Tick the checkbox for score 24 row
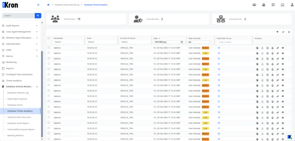 [x=49, y=90]
